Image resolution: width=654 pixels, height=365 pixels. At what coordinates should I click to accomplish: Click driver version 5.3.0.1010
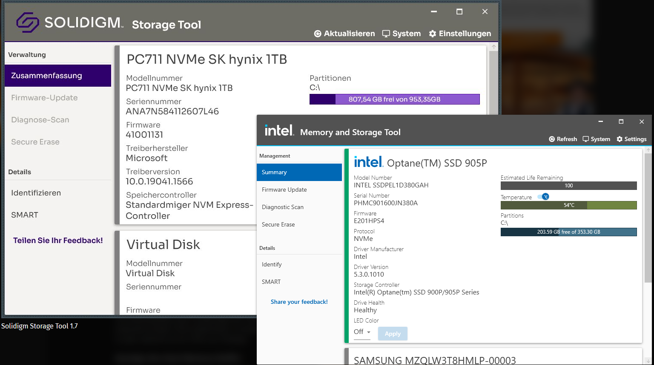[x=369, y=274]
